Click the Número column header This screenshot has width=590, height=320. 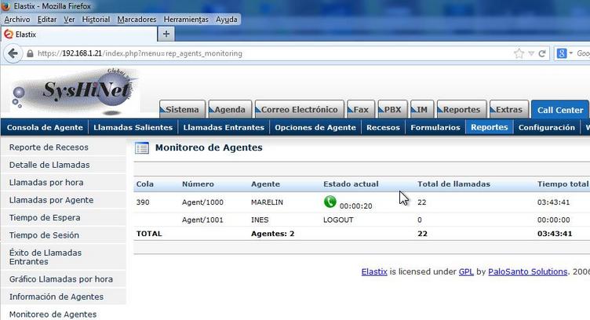(x=198, y=184)
